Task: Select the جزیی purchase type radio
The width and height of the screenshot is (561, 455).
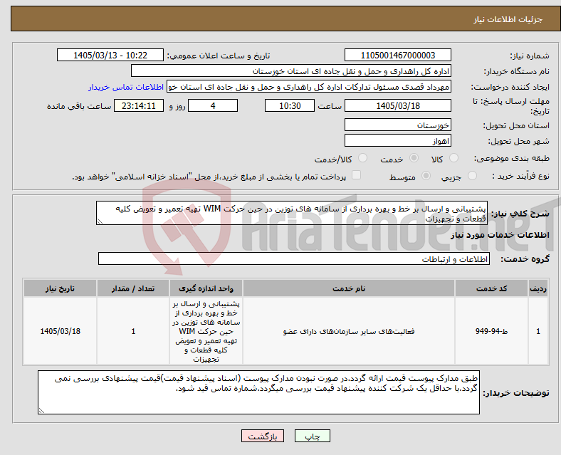Action: (472, 176)
